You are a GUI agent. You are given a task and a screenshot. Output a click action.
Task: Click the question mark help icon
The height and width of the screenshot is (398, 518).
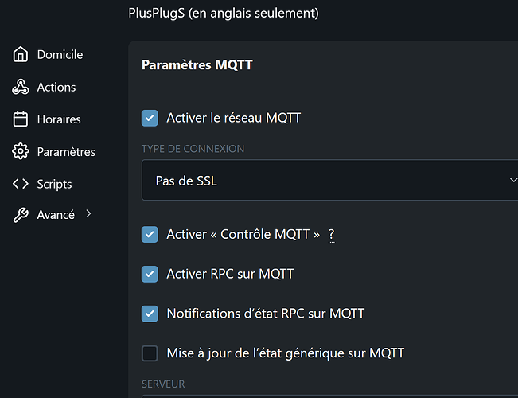331,235
